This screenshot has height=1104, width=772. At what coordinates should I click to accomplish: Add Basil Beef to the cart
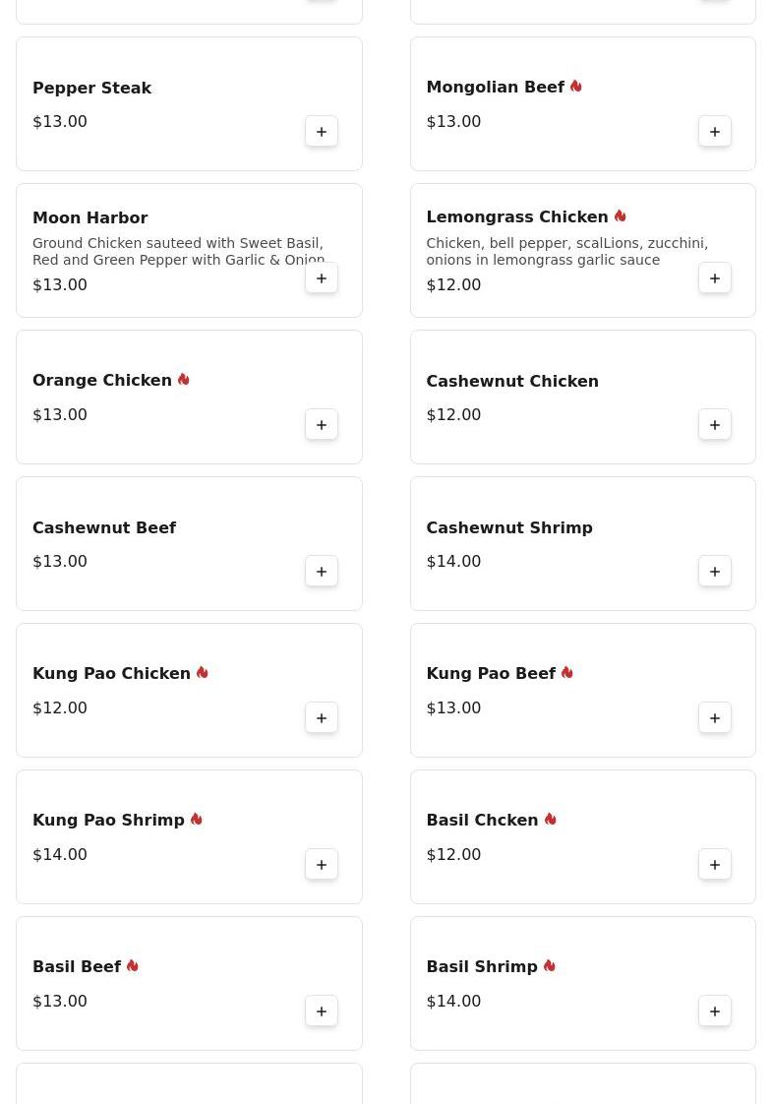[x=322, y=1012]
